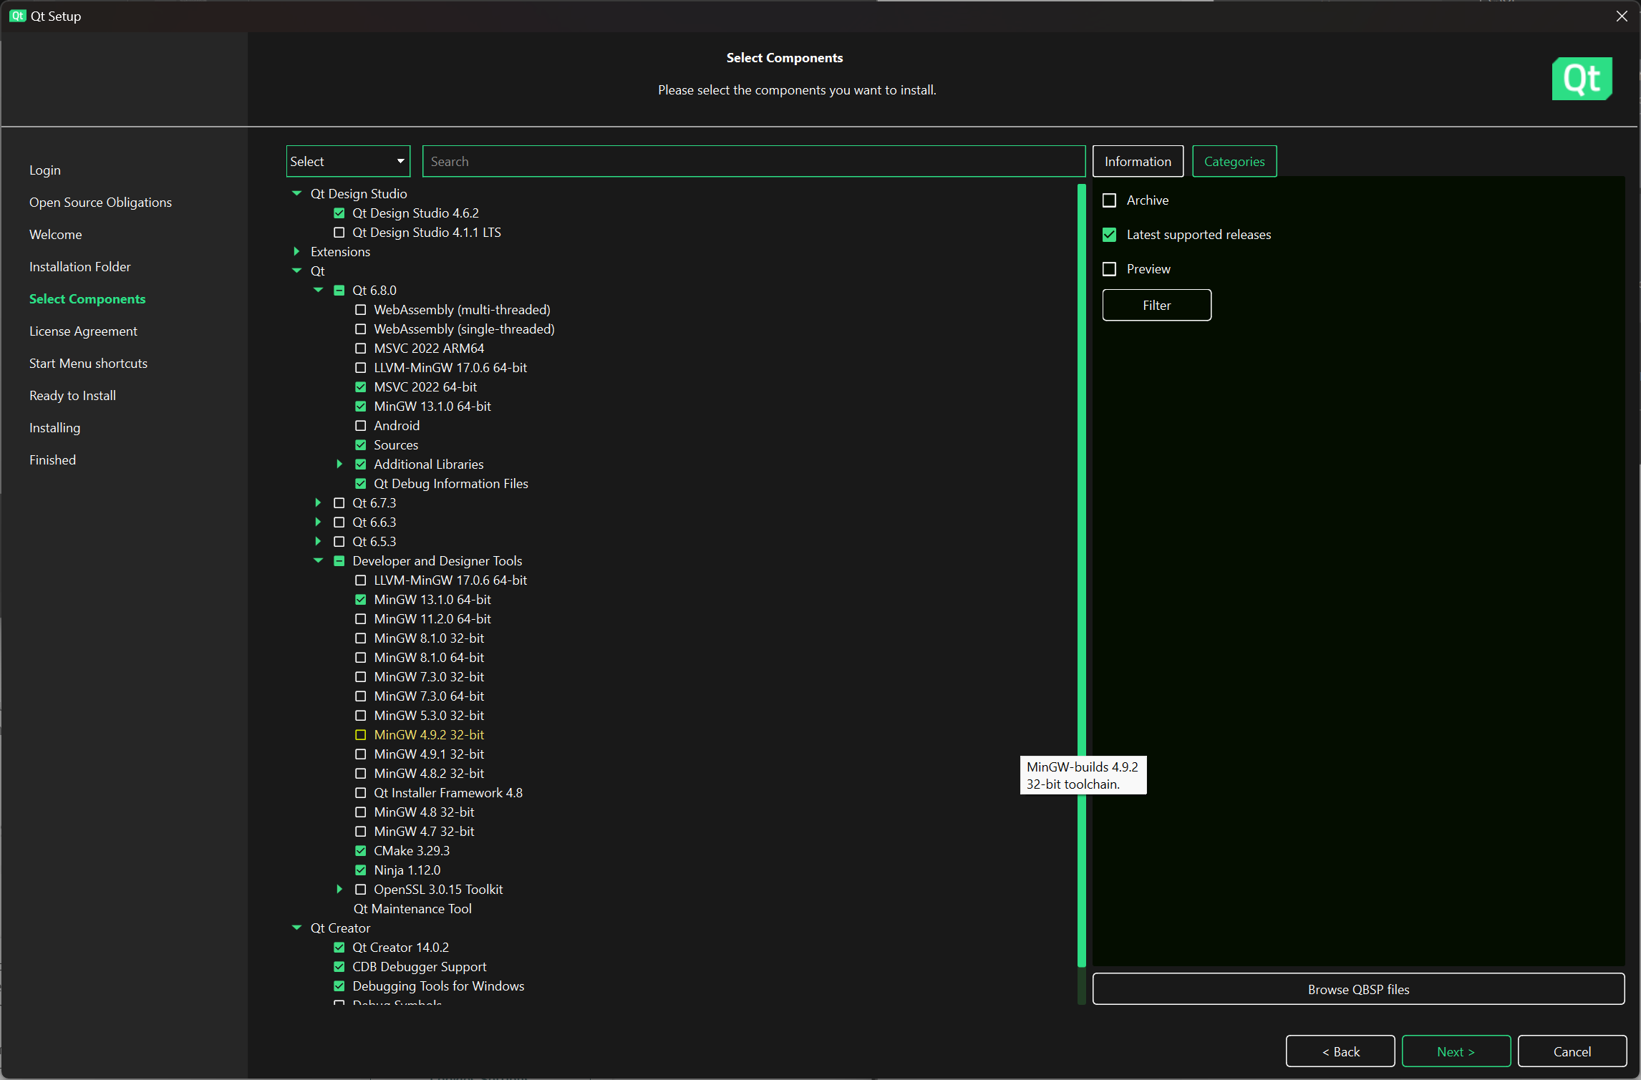Viewport: 1641px width, 1080px height.
Task: Go to the Login step in sidebar
Action: [45, 170]
